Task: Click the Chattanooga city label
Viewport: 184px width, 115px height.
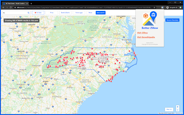Action: 36,66
